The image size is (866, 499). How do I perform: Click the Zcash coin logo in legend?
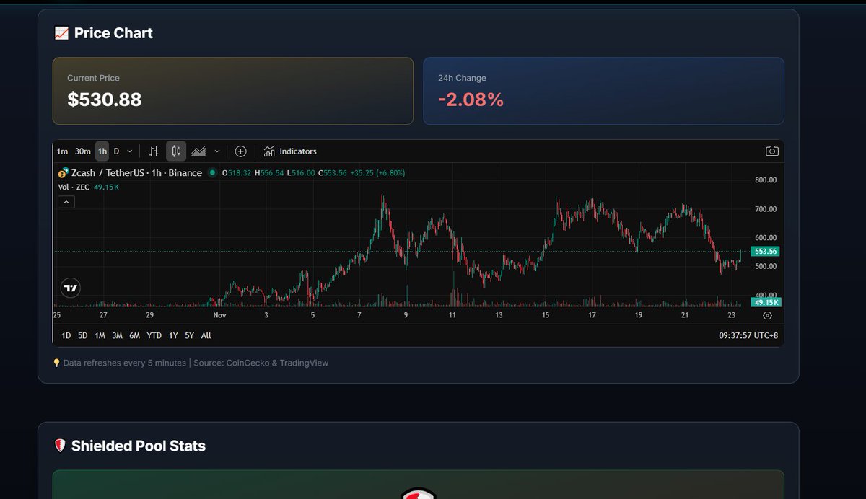(x=64, y=172)
